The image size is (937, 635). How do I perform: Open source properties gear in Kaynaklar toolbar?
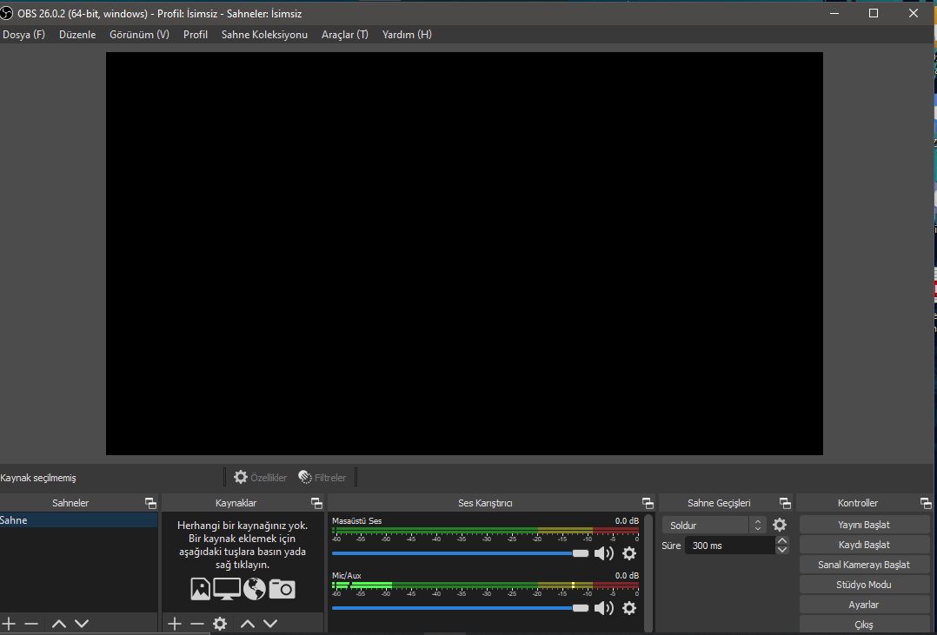click(220, 624)
